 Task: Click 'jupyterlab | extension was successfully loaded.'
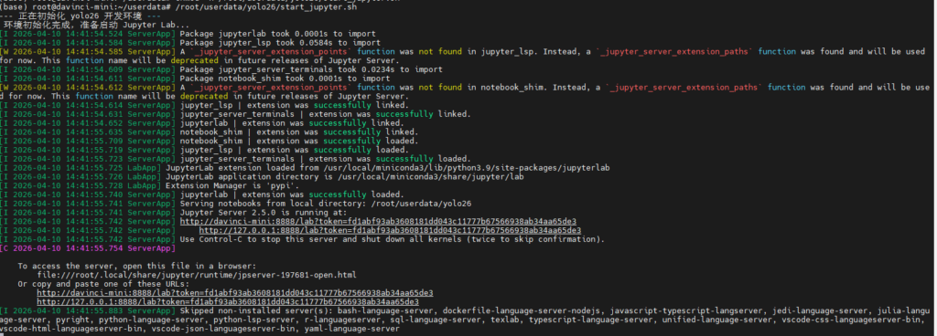coord(292,194)
